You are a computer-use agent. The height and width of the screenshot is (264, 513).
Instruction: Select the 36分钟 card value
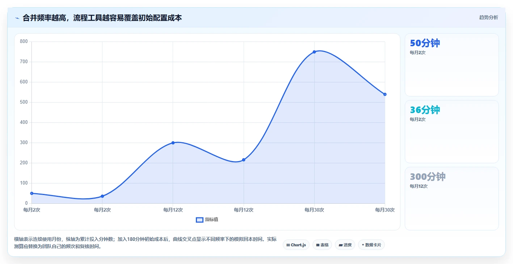[x=425, y=110]
